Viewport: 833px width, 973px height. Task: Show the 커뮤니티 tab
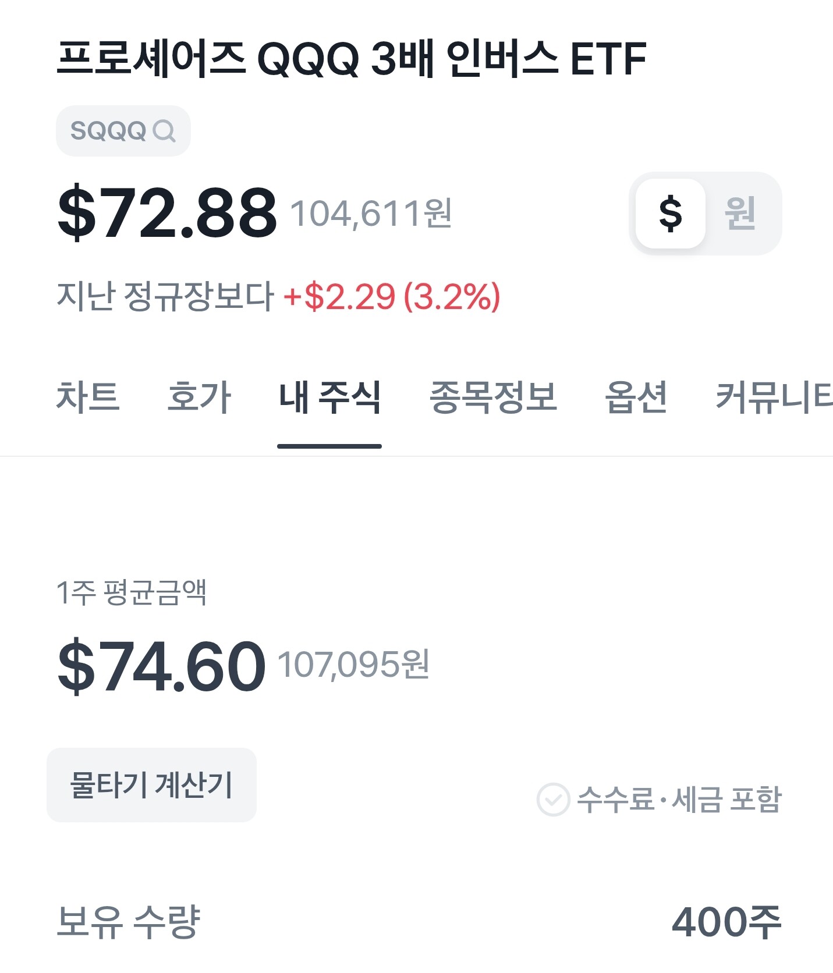pyautogui.click(x=773, y=397)
